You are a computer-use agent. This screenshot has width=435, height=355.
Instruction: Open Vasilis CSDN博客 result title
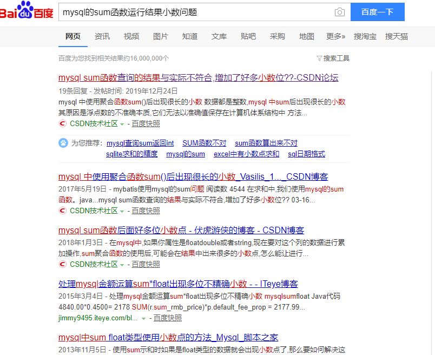pos(193,176)
